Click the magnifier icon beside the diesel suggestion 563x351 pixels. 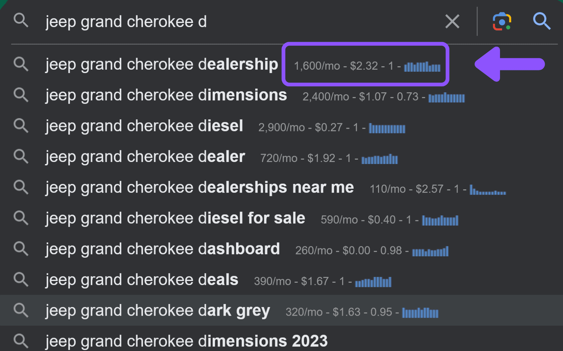coord(21,126)
